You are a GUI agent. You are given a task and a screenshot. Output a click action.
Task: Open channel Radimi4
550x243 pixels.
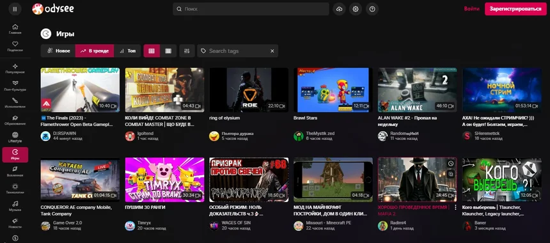pos(398,223)
